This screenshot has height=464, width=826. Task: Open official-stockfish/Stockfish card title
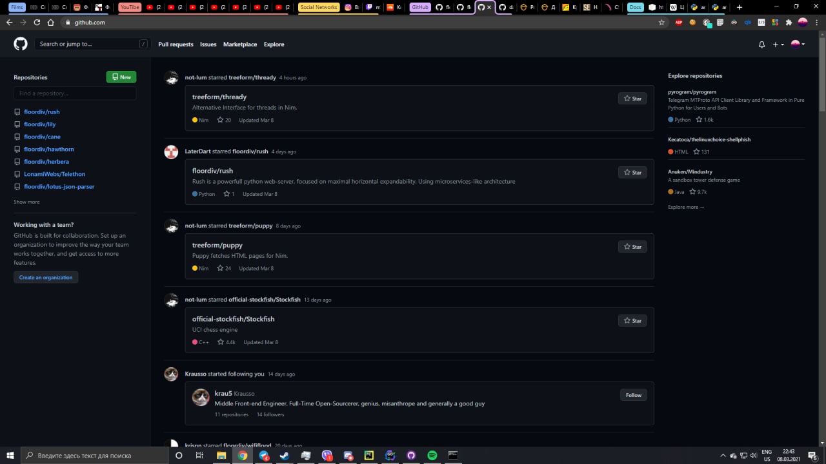click(233, 319)
